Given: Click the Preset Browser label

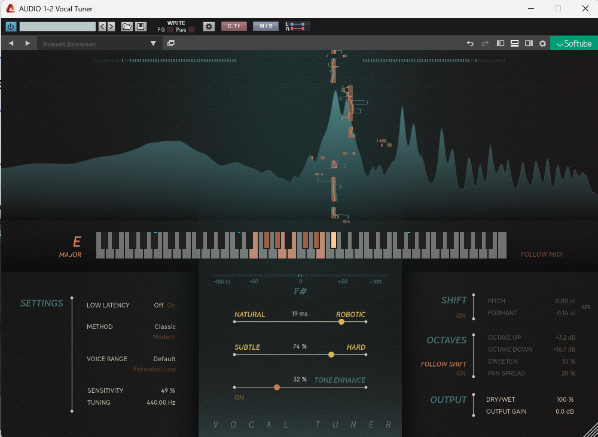Looking at the screenshot, I should (69, 44).
